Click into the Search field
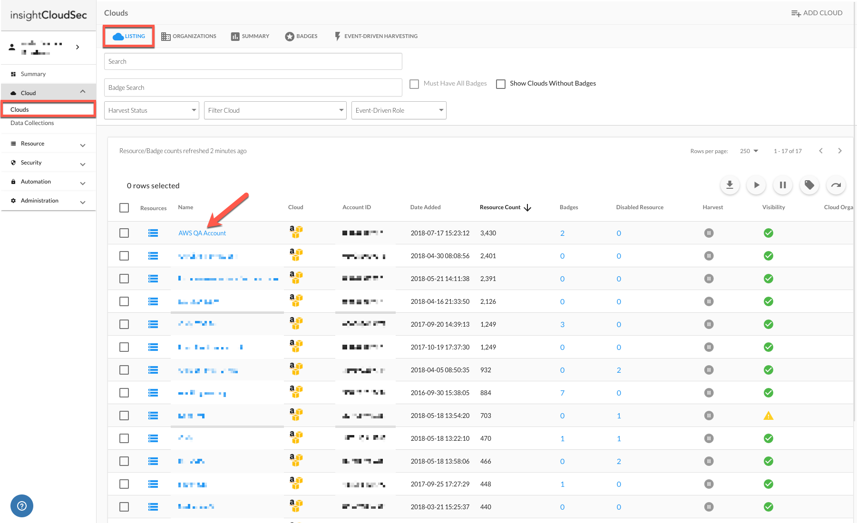 pyautogui.click(x=253, y=61)
